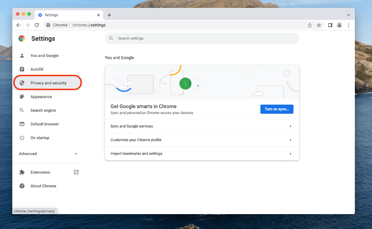Close the Settings tab

(x=99, y=15)
